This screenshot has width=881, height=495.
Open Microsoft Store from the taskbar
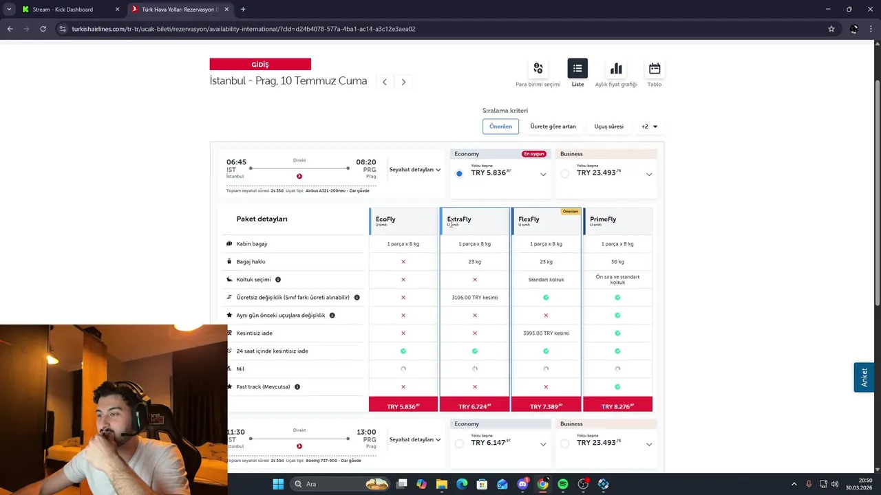tap(482, 484)
